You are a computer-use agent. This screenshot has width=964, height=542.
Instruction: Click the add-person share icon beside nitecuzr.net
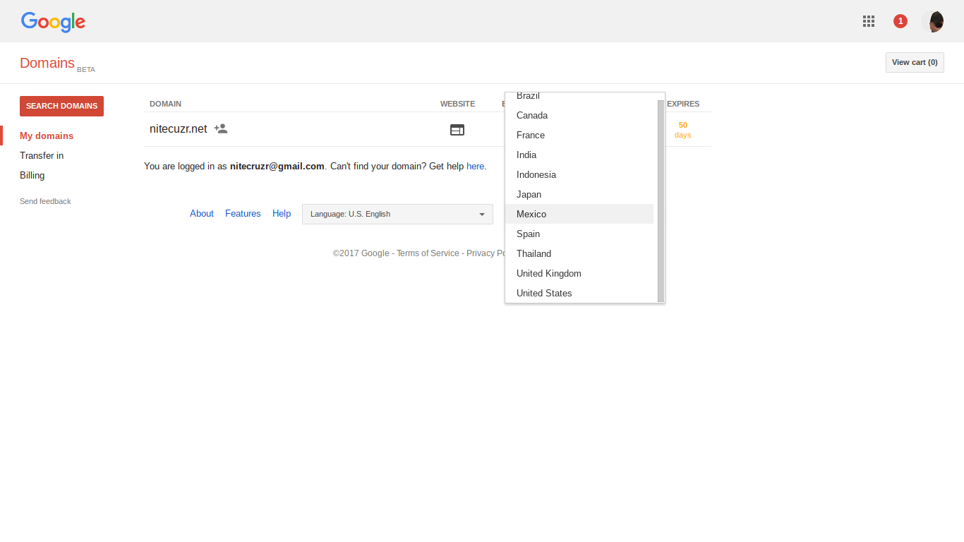[221, 129]
